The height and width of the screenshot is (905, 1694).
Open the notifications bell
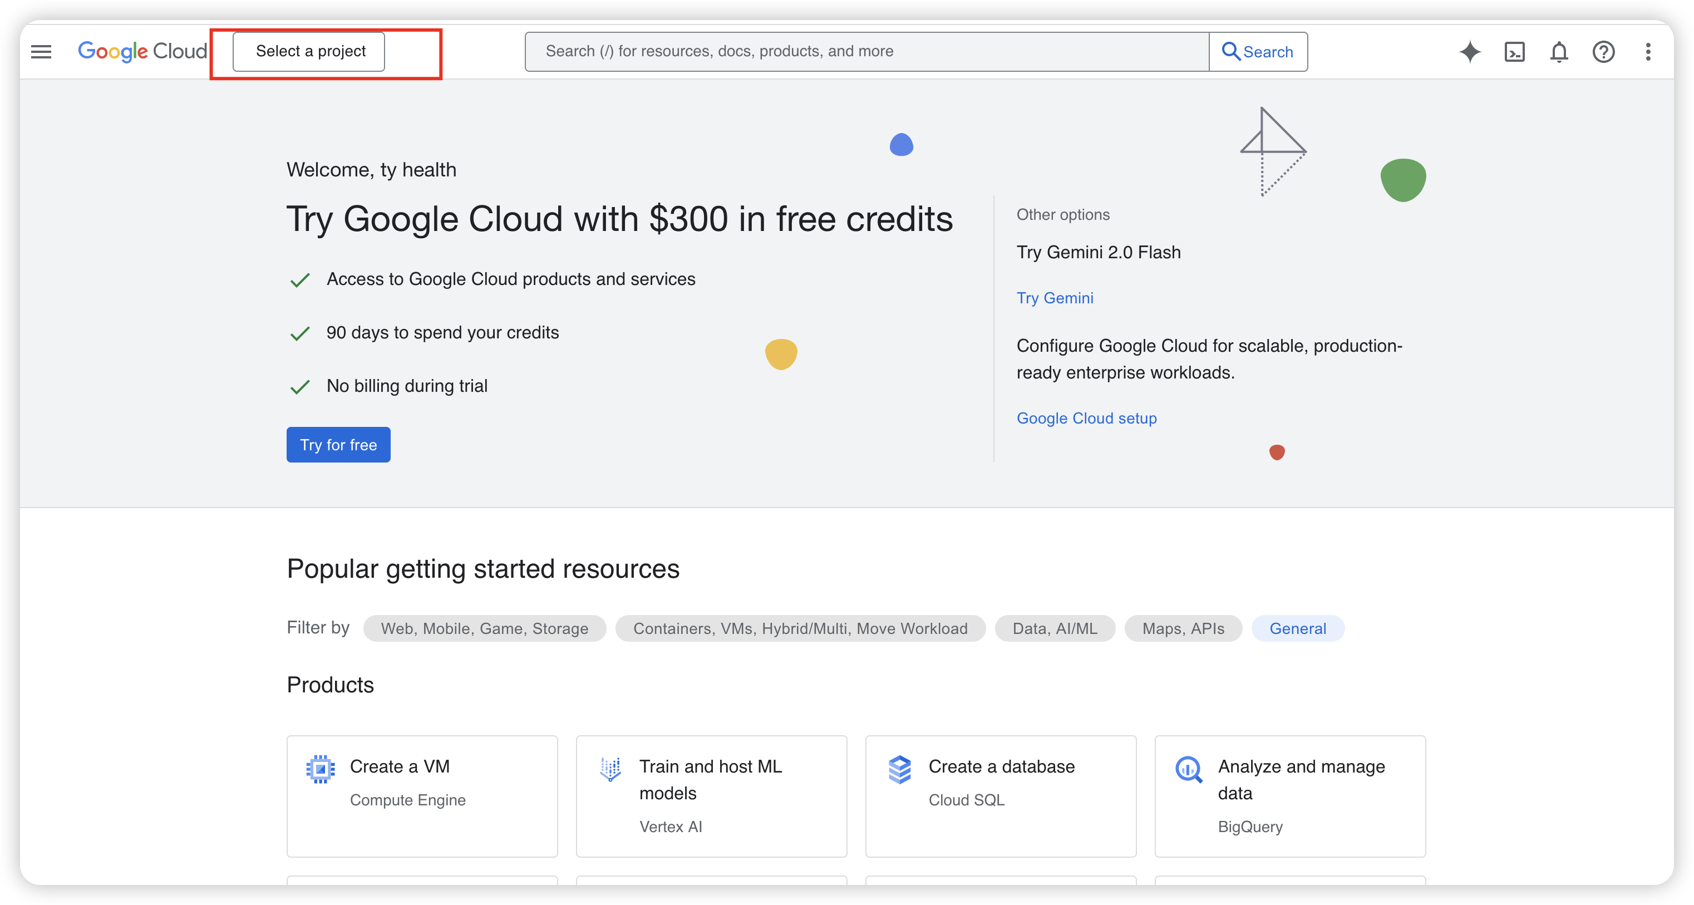point(1559,51)
